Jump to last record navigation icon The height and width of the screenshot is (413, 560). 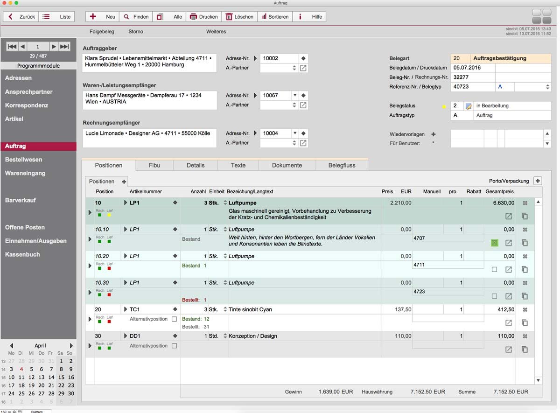click(65, 46)
